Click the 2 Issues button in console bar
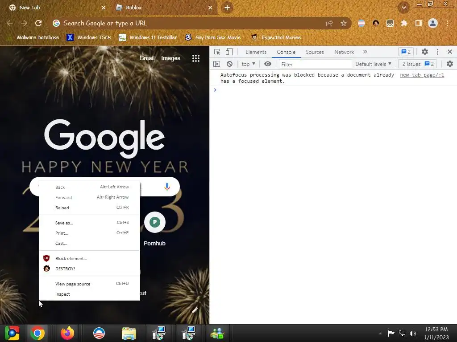 418,64
